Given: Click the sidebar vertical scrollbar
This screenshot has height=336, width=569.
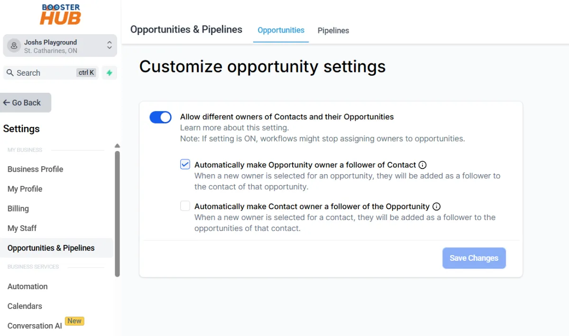Looking at the screenshot, I should [x=117, y=213].
